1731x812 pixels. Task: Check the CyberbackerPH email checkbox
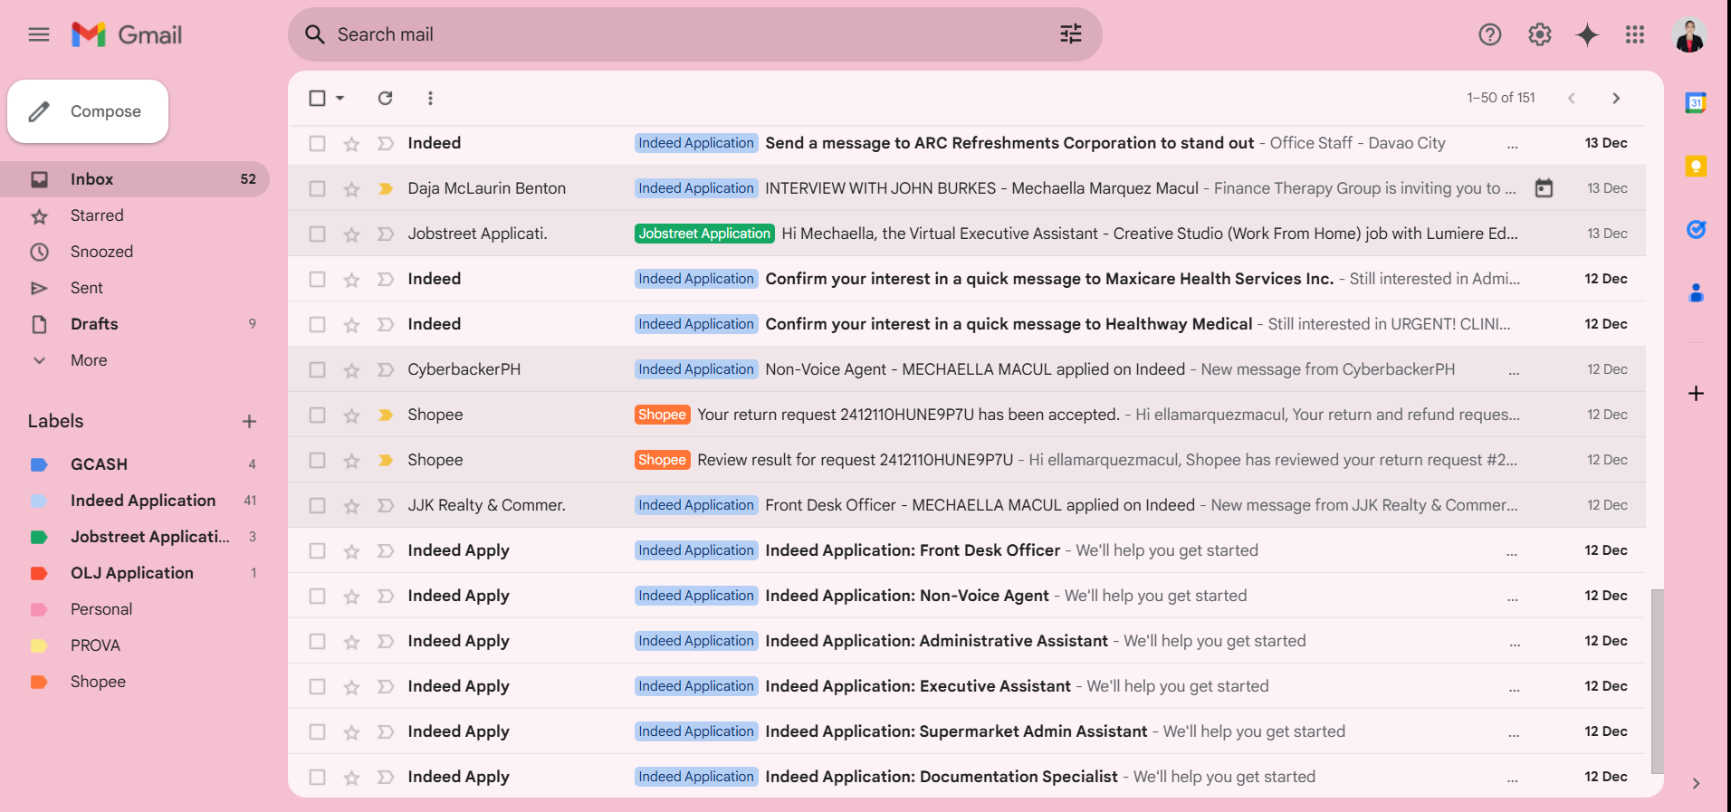[x=317, y=369]
